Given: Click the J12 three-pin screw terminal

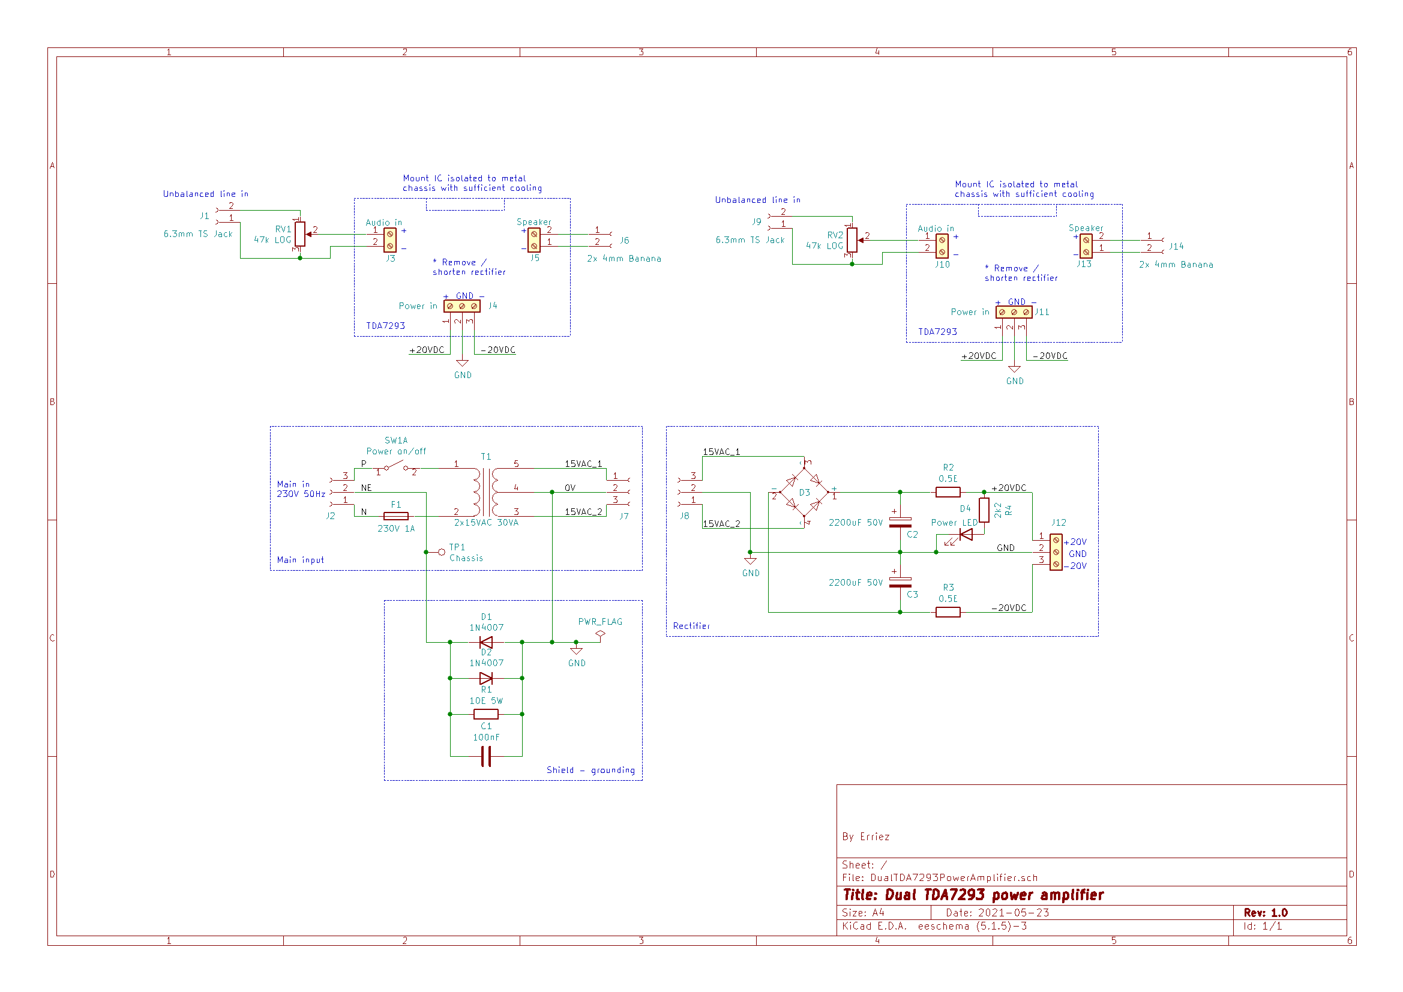Looking at the screenshot, I should pyautogui.click(x=1056, y=553).
